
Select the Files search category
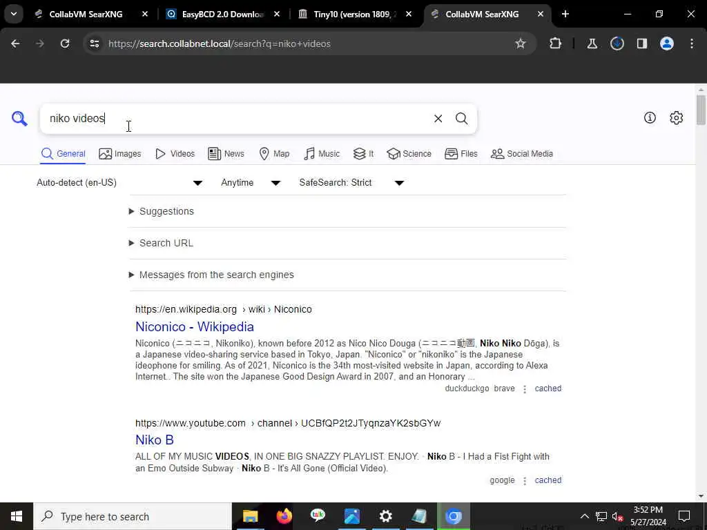[x=461, y=154]
